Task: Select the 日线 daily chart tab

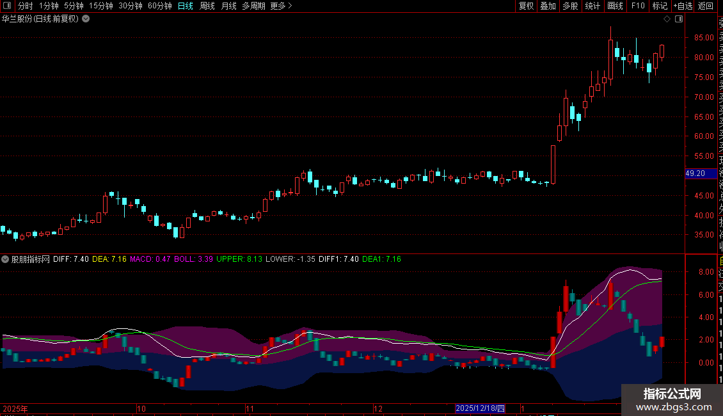Action: click(x=186, y=6)
